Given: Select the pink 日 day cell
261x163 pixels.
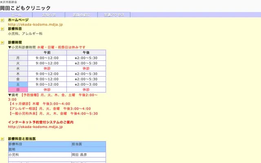Looking at the screenshot, I should (x=18, y=90).
